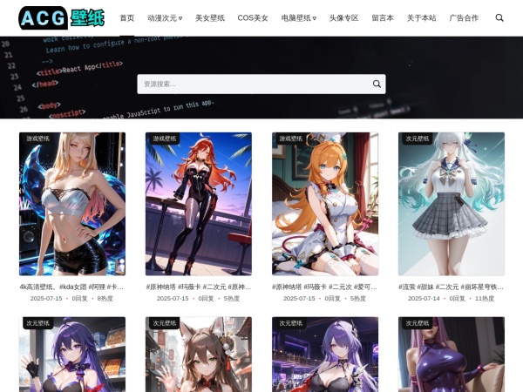Open the post titled #流萤 #甜妹 #二次元

452,287
